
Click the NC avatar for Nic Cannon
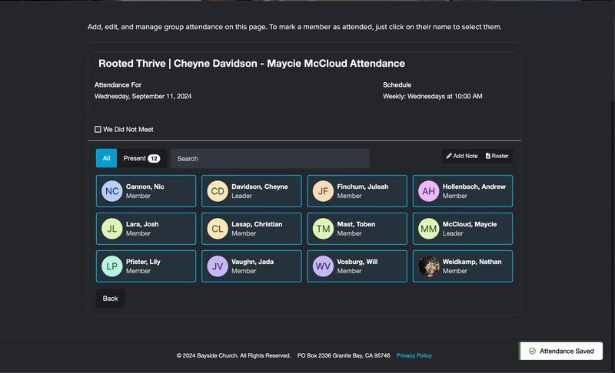pyautogui.click(x=111, y=191)
